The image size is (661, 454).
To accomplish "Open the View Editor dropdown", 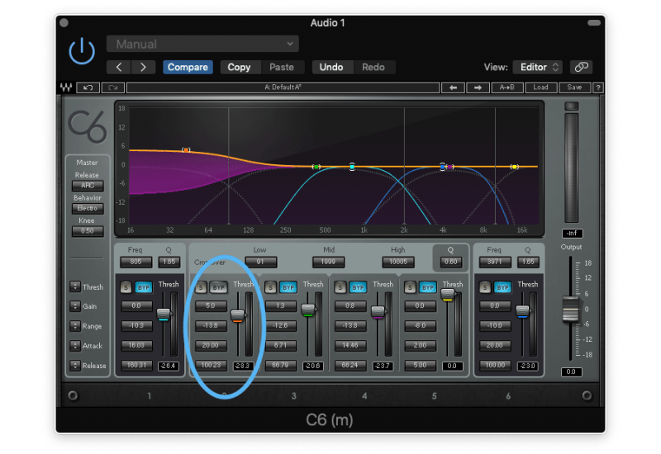I will click(539, 67).
